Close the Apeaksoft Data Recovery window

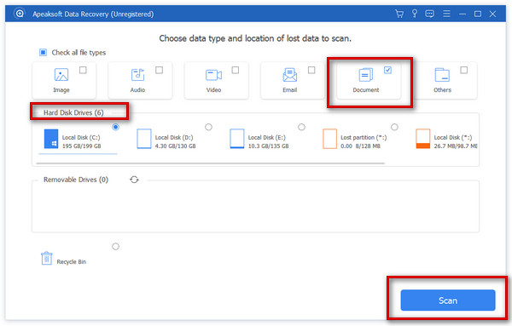492,14
